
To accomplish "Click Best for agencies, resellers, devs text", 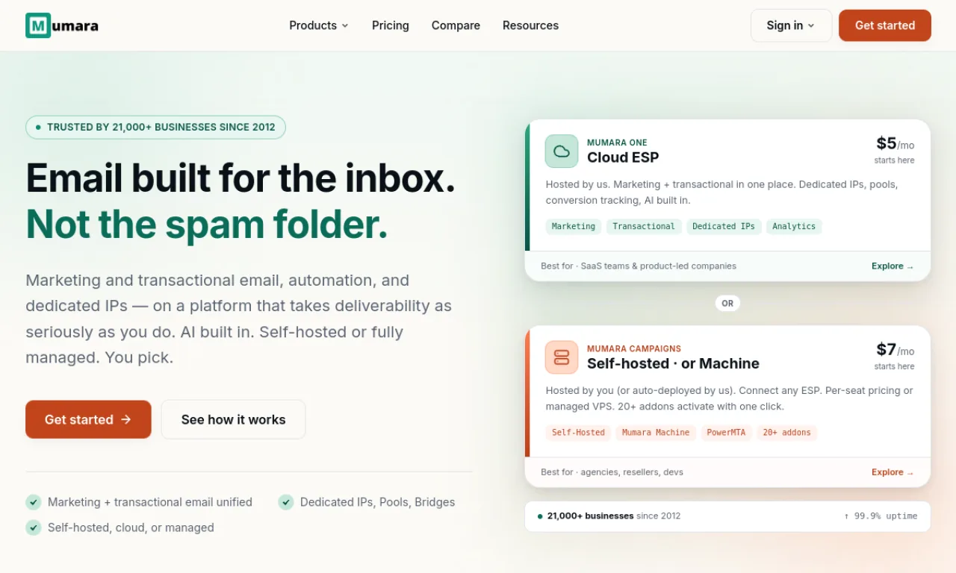I will point(612,472).
